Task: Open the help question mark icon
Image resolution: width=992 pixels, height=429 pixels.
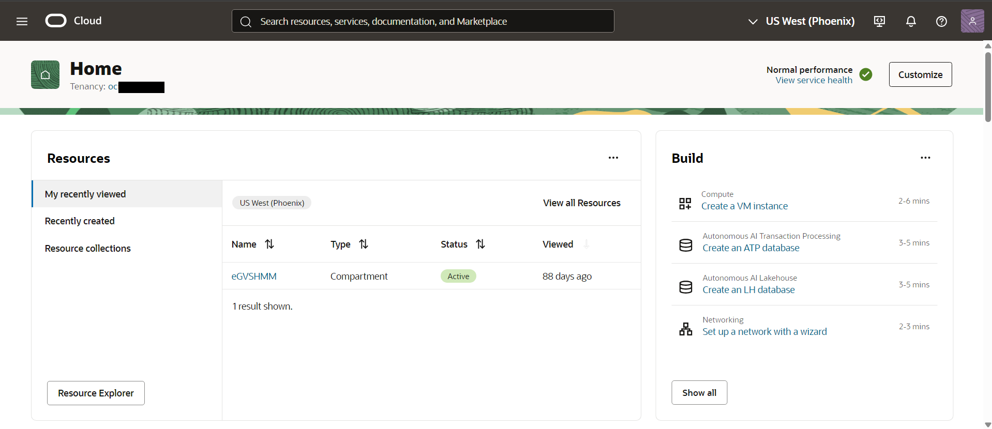Action: pyautogui.click(x=941, y=21)
